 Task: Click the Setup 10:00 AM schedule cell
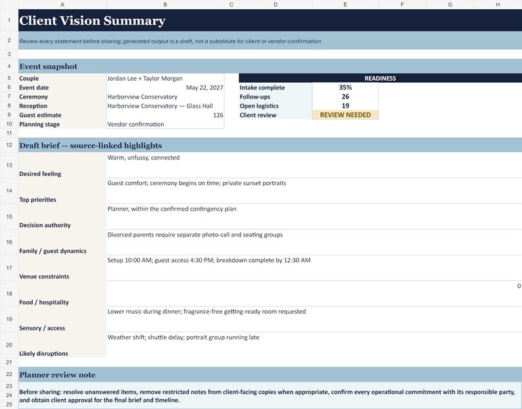(314, 268)
